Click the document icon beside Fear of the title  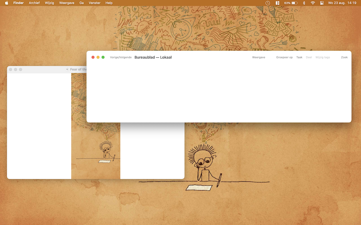pos(67,69)
